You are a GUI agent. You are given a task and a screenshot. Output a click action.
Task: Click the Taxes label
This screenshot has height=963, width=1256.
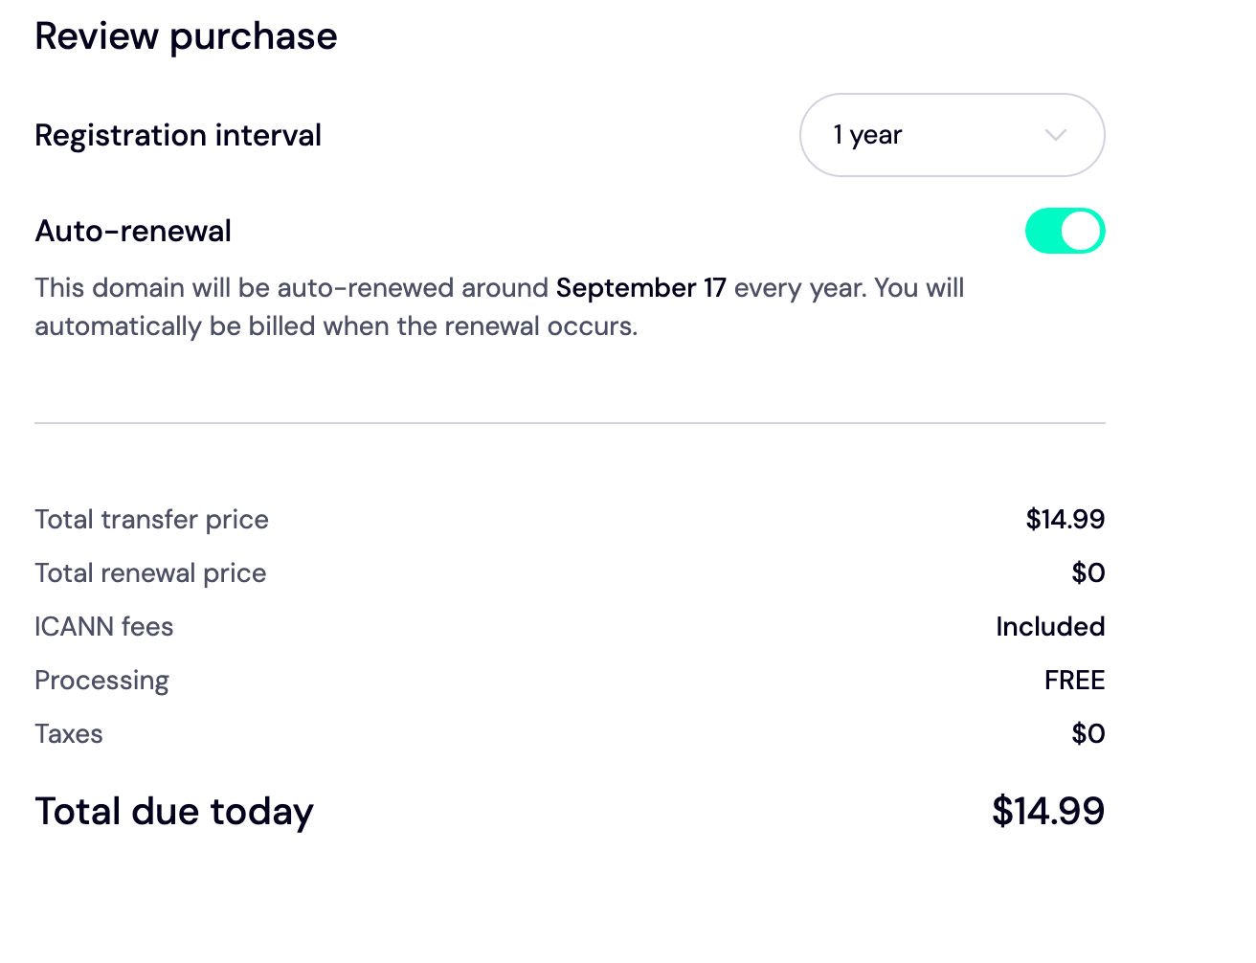68,734
